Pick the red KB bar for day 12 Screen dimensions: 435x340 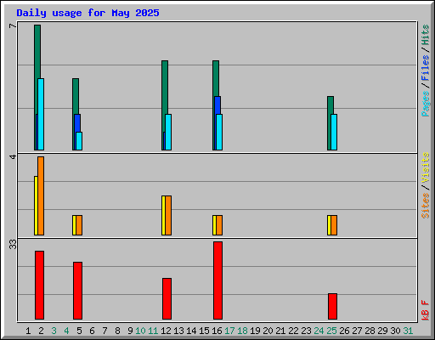(x=167, y=298)
